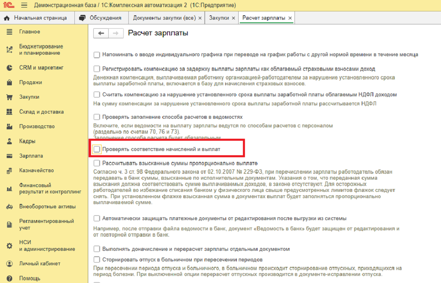Toggle 'Проверять заполнение способа расчетов в ведомостях'
This screenshot has height=283, width=441.
point(97,117)
